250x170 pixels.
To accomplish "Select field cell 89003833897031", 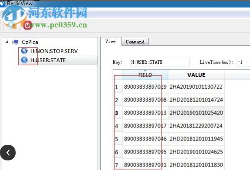I will [x=145, y=165].
